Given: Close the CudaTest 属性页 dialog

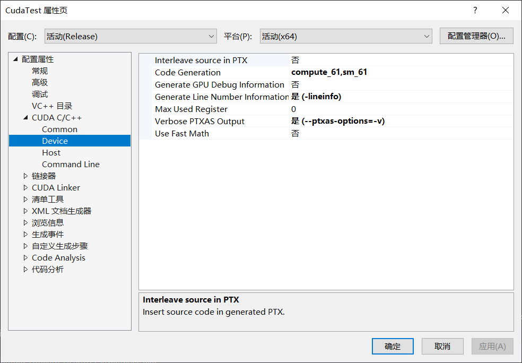Looking at the screenshot, I should coord(506,10).
